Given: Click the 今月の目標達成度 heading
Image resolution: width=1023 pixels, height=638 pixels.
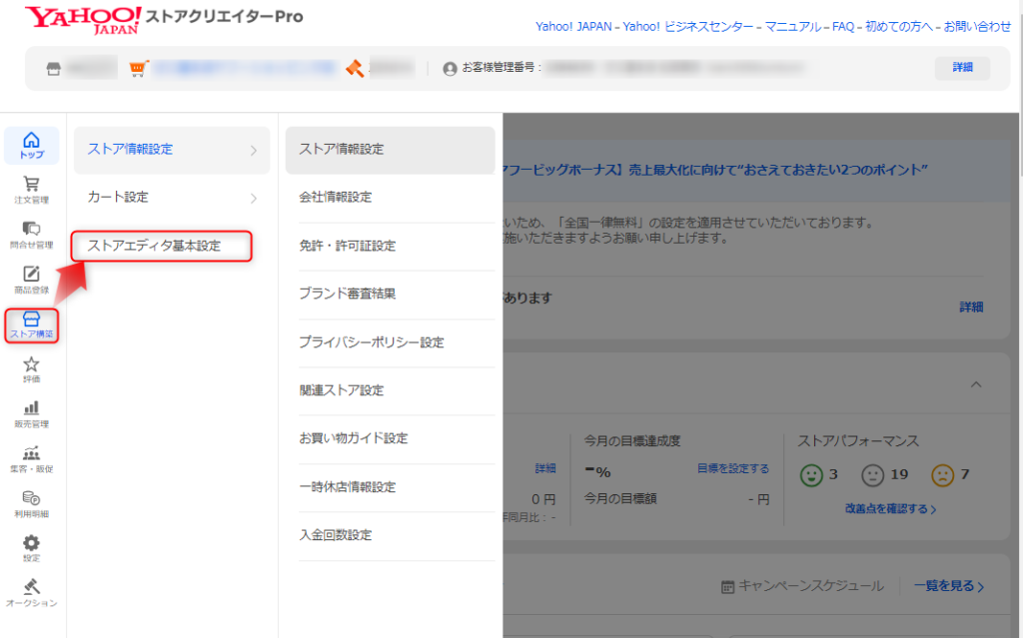Looking at the screenshot, I should point(631,441).
